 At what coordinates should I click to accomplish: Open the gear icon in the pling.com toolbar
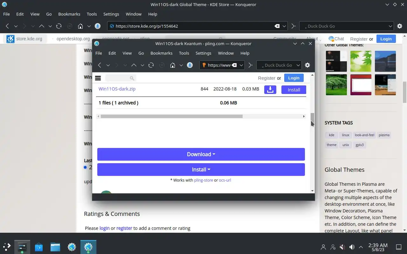pyautogui.click(x=307, y=65)
